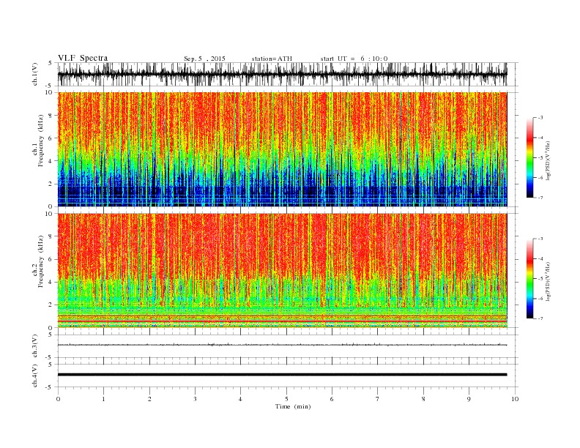
Task: Click the "10" frequency tick of ch.2 spectrogram
Action: click(x=50, y=214)
